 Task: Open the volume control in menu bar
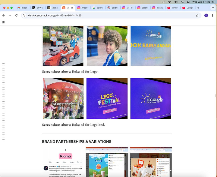(176, 2)
